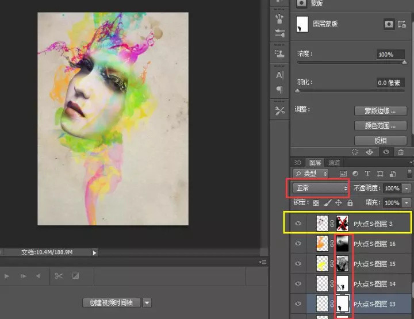Click the 浓度 density slider handle

405,63
